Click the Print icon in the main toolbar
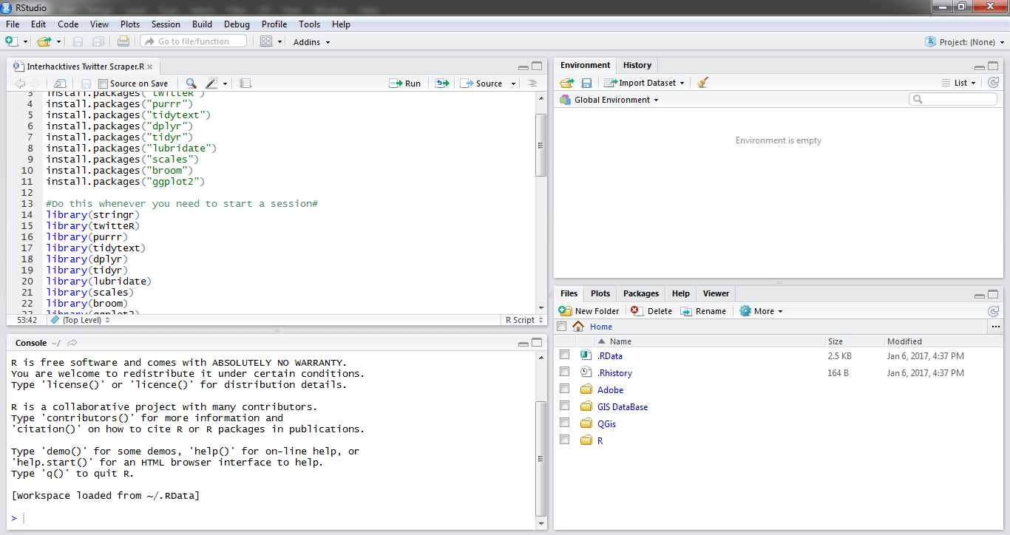 coord(123,41)
